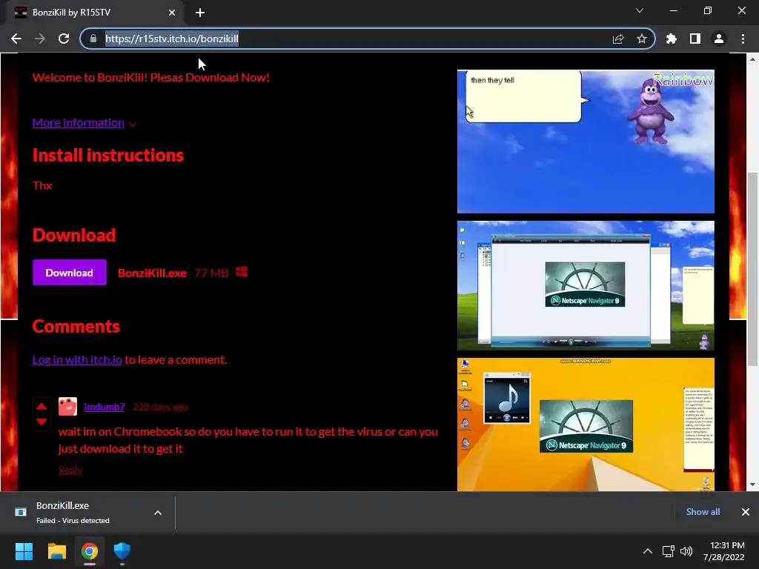Open Chrome's three-dot menu

click(x=743, y=39)
